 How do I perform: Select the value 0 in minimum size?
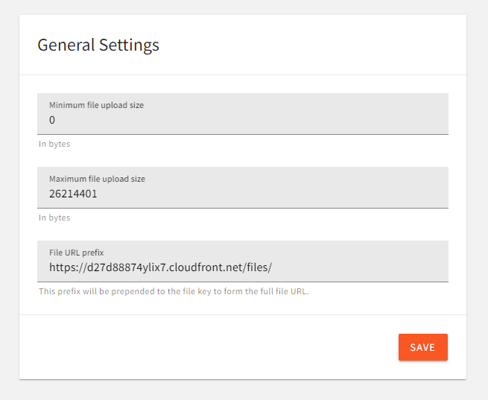click(x=53, y=121)
